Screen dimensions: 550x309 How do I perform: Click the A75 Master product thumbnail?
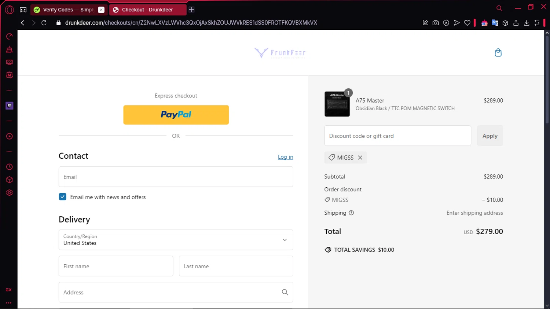(337, 104)
